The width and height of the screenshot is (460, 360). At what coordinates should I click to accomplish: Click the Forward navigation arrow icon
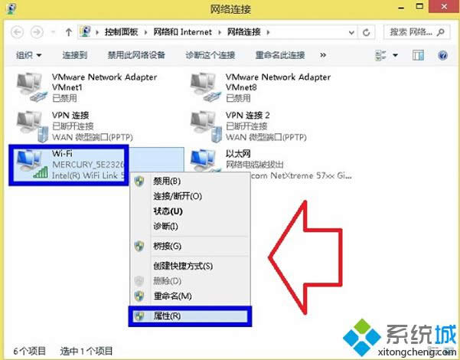click(x=38, y=32)
